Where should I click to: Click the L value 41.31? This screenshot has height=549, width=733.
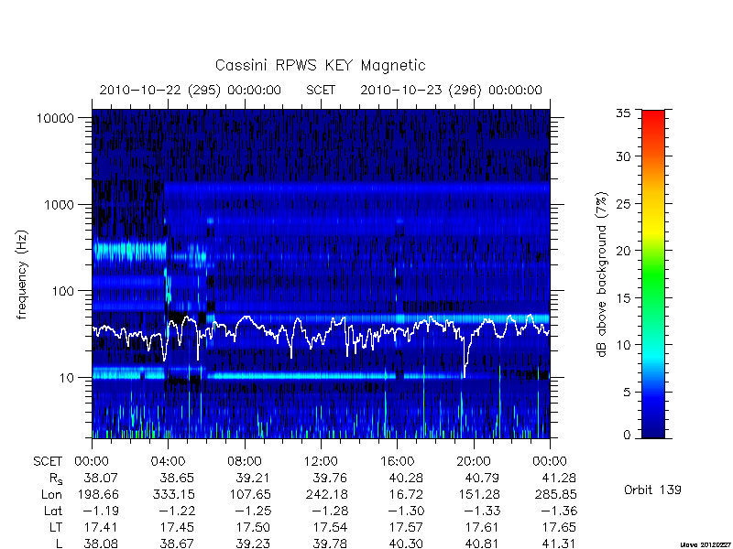click(560, 544)
